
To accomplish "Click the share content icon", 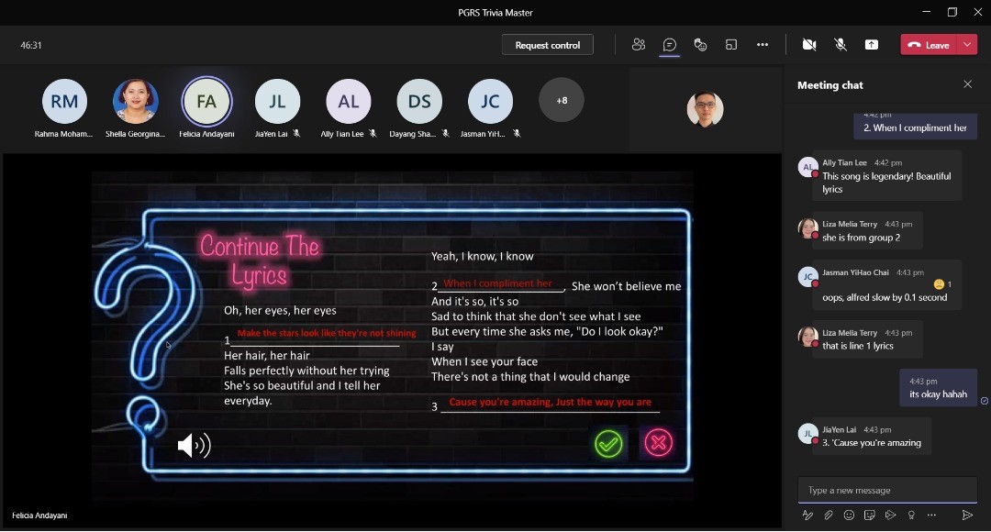I will click(871, 45).
